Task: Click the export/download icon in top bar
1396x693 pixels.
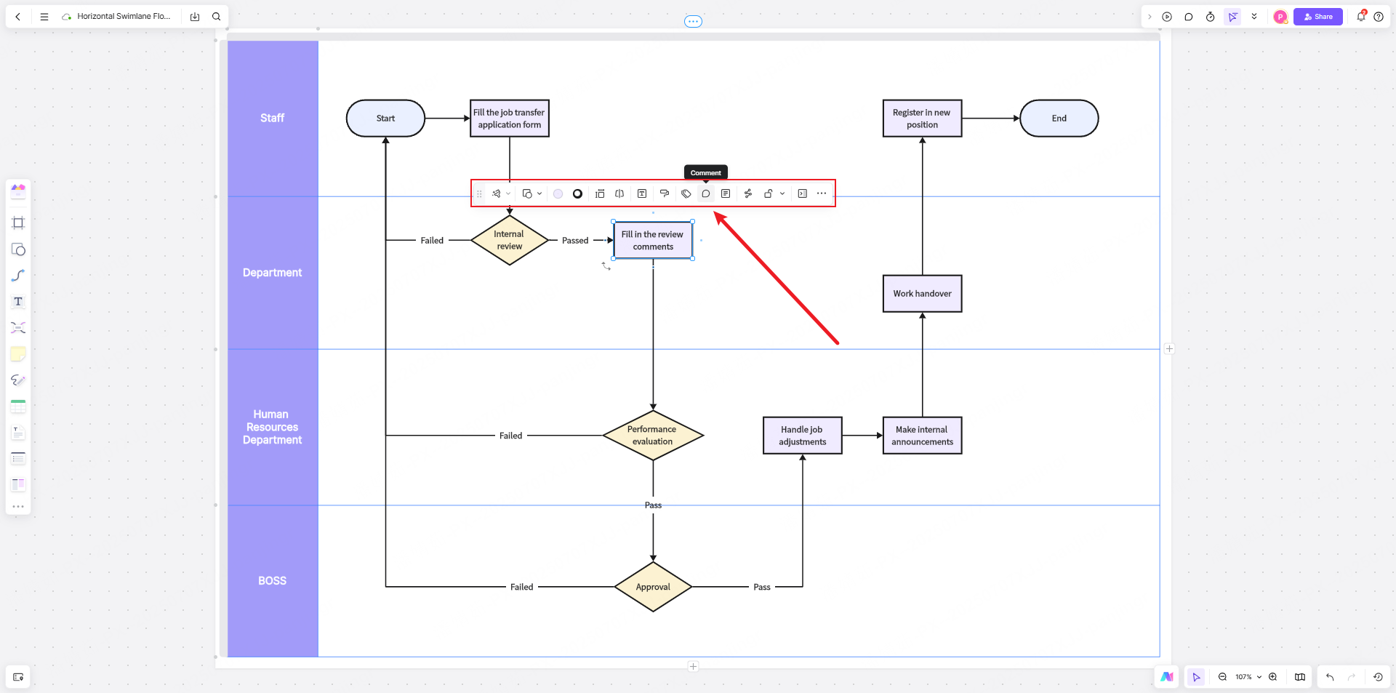Action: [195, 16]
